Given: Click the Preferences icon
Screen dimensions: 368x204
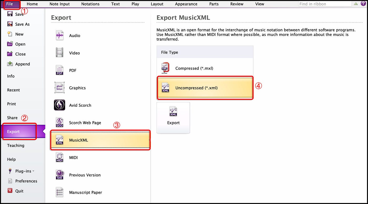Looking at the screenshot, I should (10, 181).
